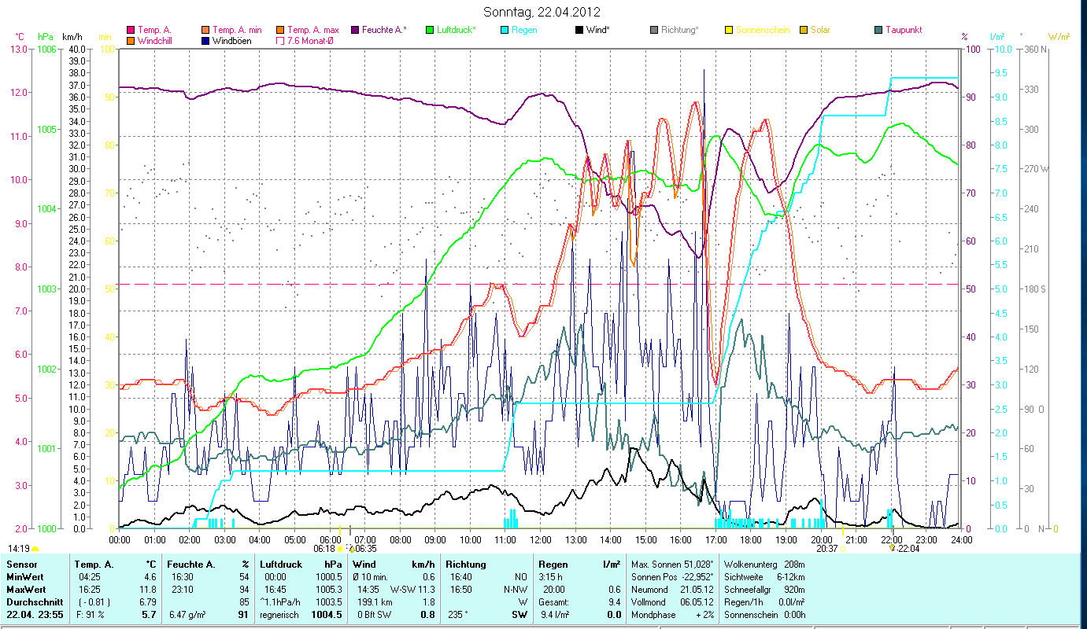Click the regnerisch forecast text
1087x629 pixels.
pos(279,615)
